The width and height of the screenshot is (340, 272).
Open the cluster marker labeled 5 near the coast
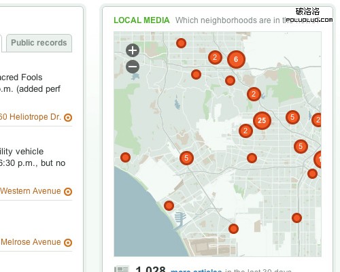(186, 158)
